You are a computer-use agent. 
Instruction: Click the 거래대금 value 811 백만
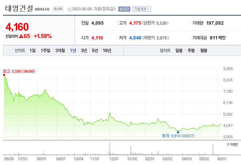click(218, 38)
